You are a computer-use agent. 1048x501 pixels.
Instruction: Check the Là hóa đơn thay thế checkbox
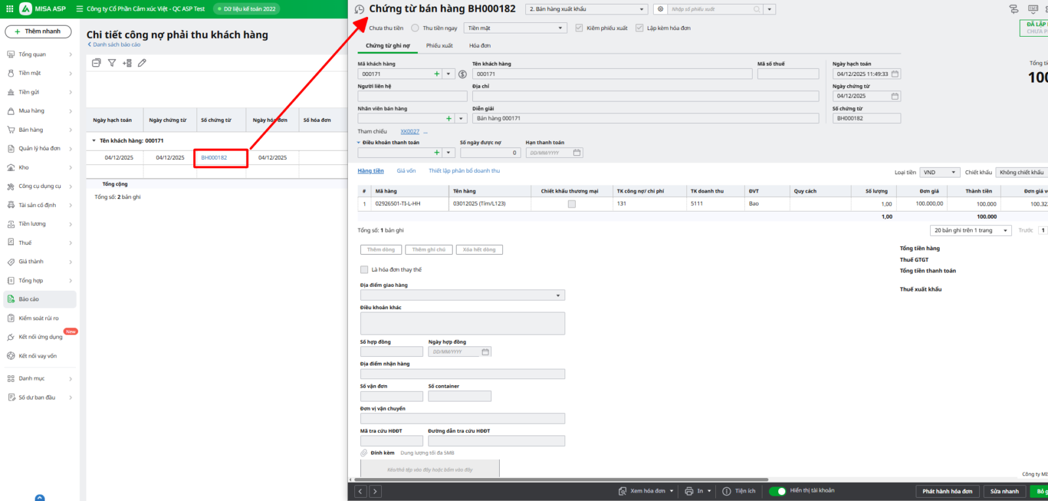tap(364, 270)
